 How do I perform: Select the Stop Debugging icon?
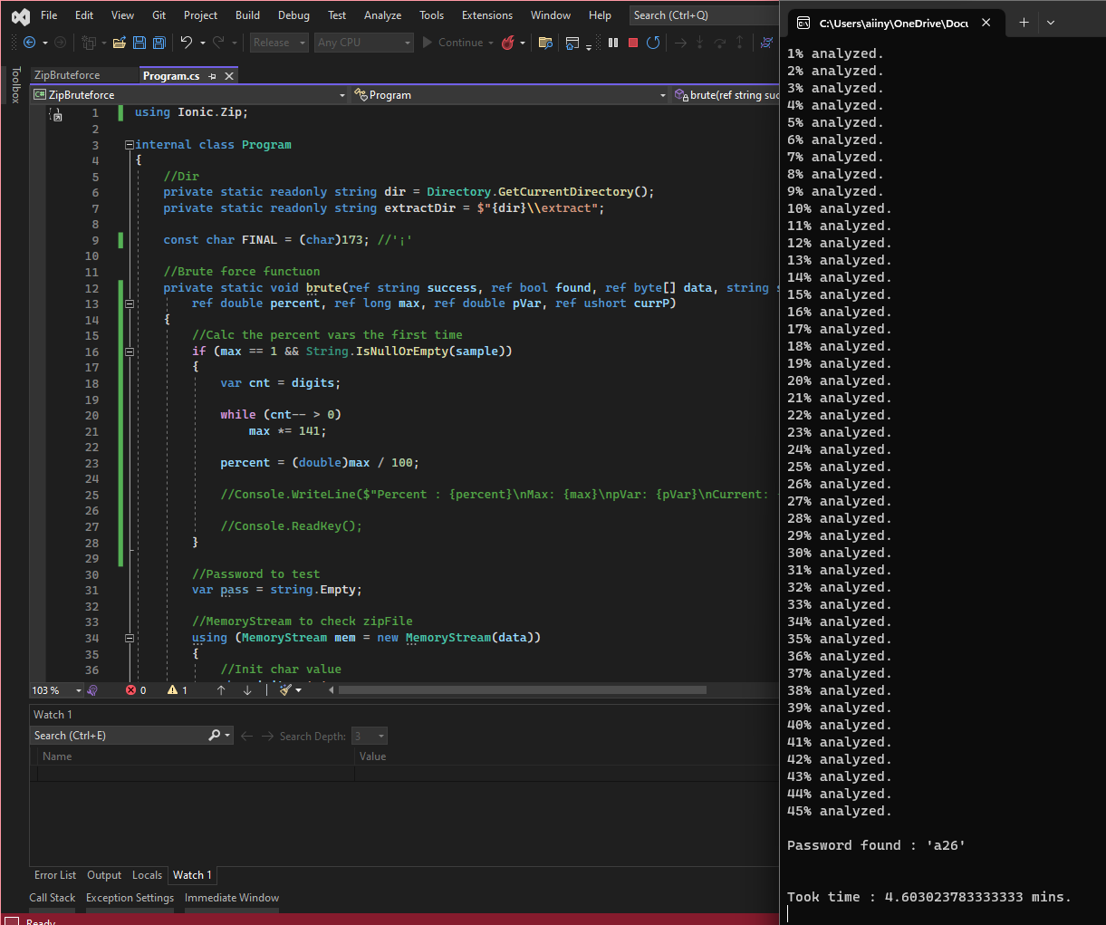tap(633, 42)
